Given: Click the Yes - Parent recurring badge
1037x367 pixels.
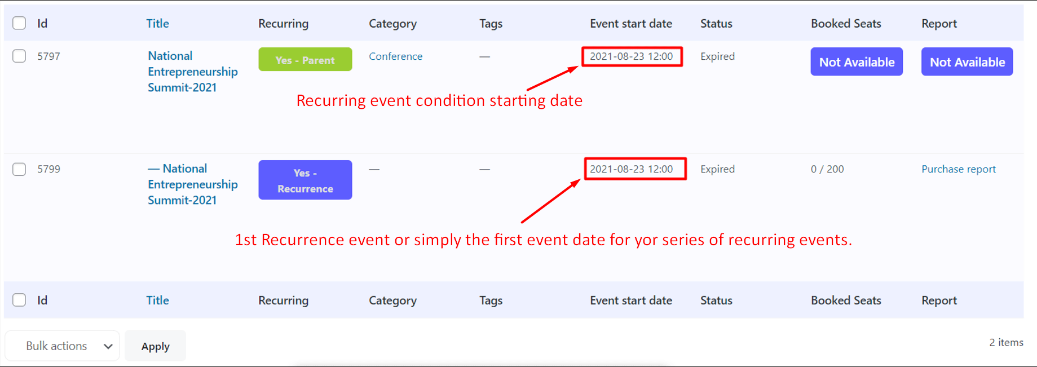Looking at the screenshot, I should (305, 59).
